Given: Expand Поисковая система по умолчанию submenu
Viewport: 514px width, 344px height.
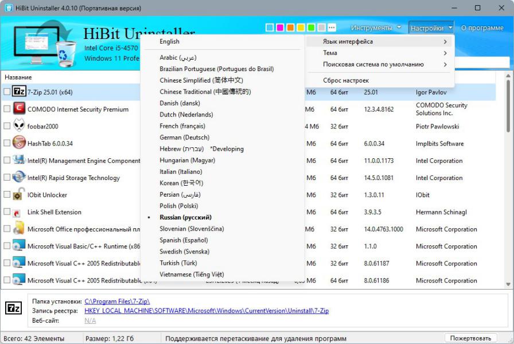Looking at the screenshot, I should pos(380,65).
